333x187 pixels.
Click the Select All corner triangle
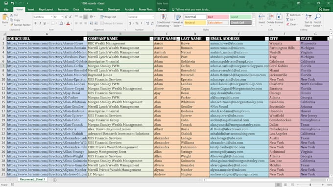(4, 34)
